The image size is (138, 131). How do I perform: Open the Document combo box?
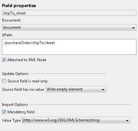[x=69, y=27]
